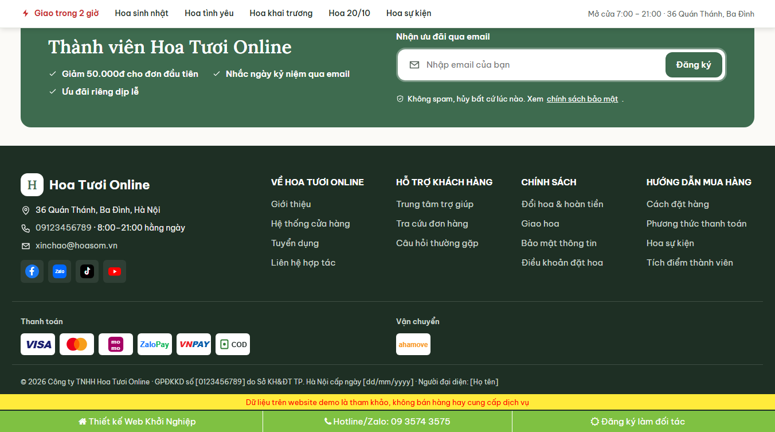Open footer Hoa sự kiện link
The width and height of the screenshot is (775, 432).
coord(670,243)
